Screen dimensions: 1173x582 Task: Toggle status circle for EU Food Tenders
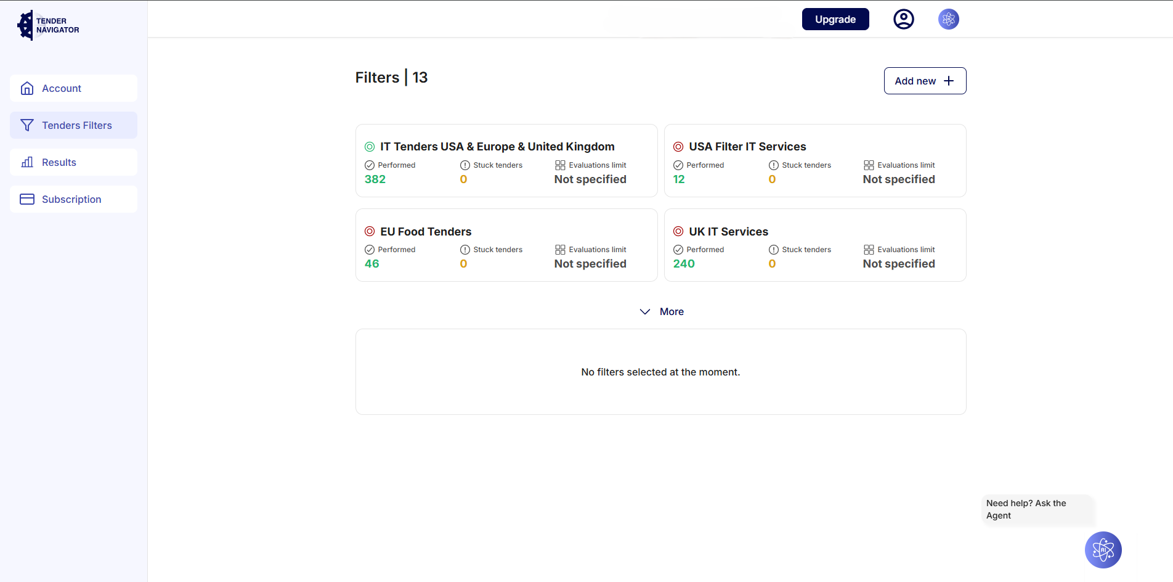(x=370, y=231)
